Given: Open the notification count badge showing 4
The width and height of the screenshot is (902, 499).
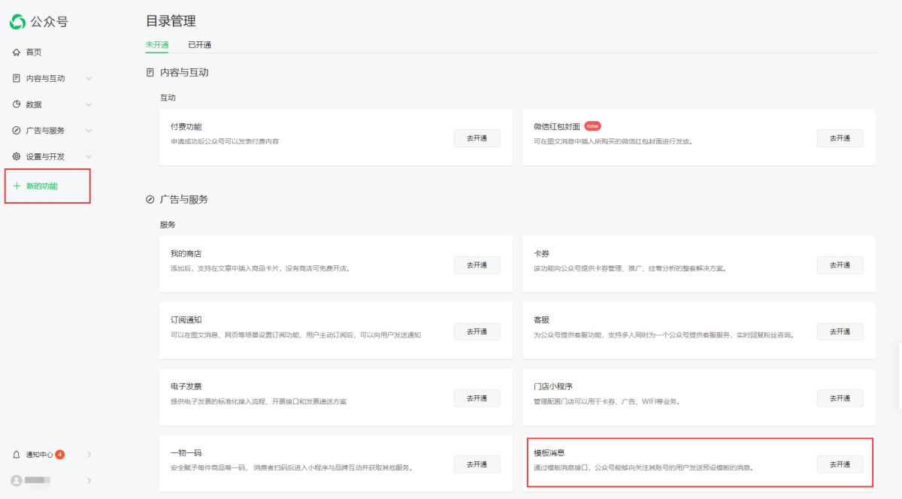Looking at the screenshot, I should coord(60,455).
